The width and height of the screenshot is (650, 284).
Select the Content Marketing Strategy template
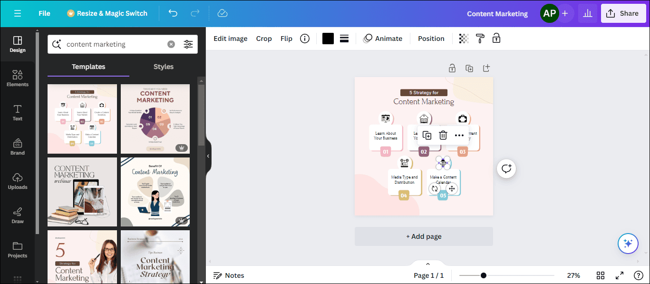[x=155, y=257]
